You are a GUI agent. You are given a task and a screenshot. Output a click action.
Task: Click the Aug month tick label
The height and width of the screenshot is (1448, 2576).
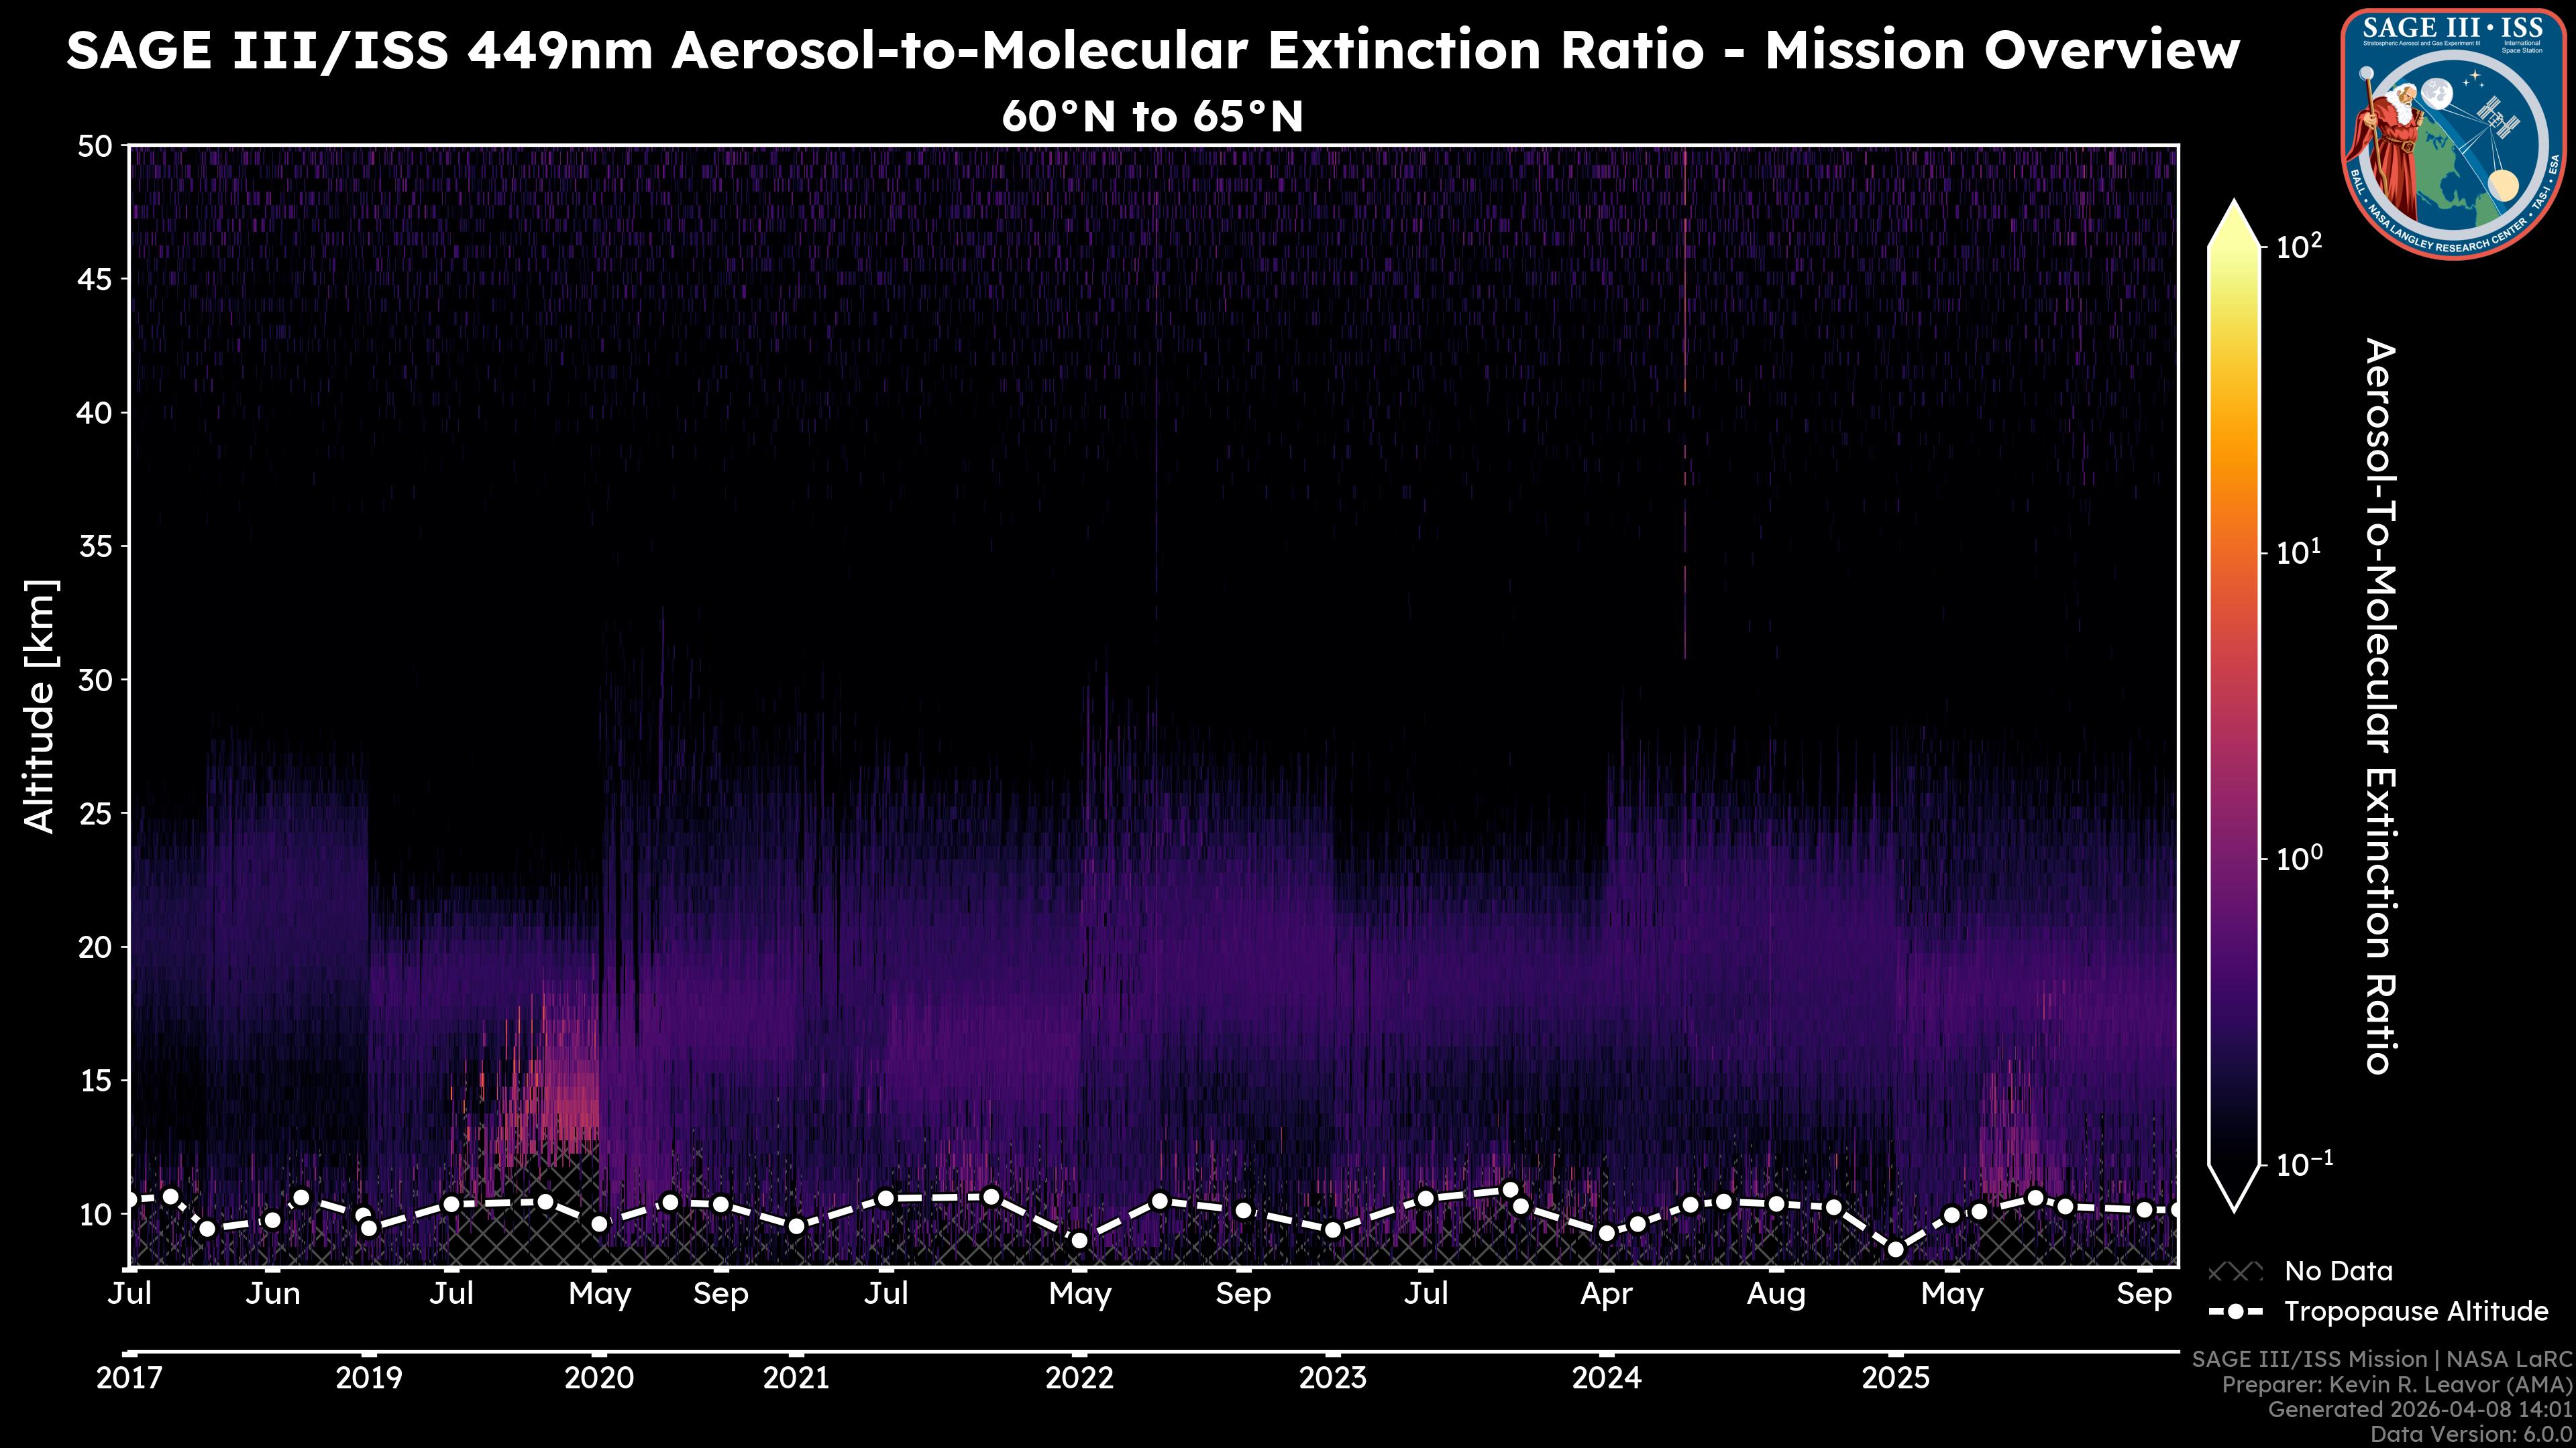pos(1776,1294)
